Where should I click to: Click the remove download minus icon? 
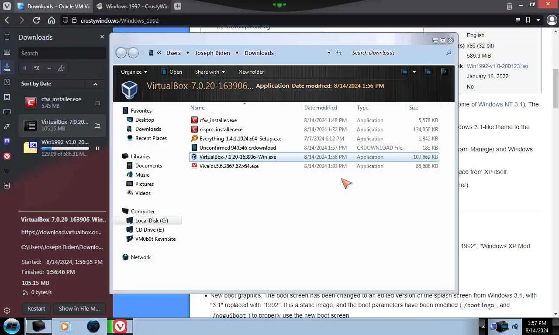[x=49, y=68]
